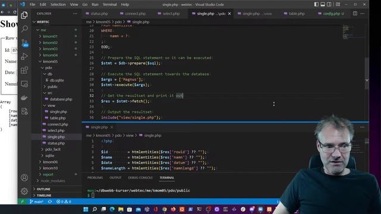Screen dimensions: 381x214
Task: Close the lower single.php editor tab
Action: [112, 127]
